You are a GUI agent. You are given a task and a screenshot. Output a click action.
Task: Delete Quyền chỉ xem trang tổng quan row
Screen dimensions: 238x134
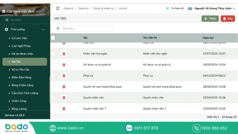64,87
